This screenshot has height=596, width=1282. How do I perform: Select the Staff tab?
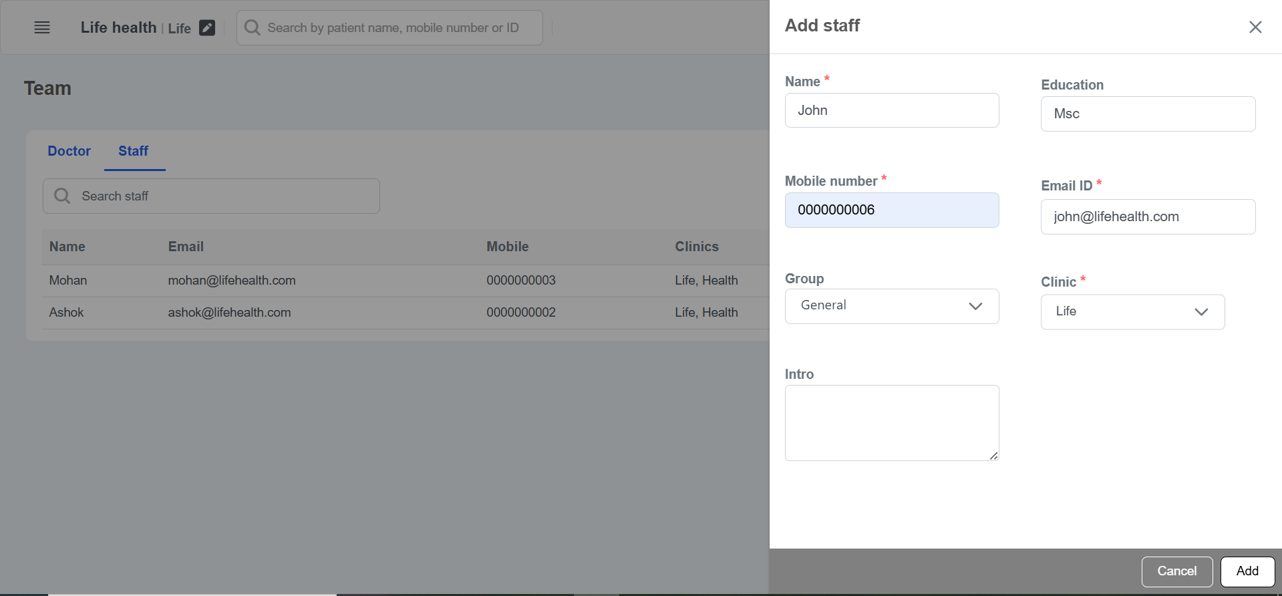134,151
